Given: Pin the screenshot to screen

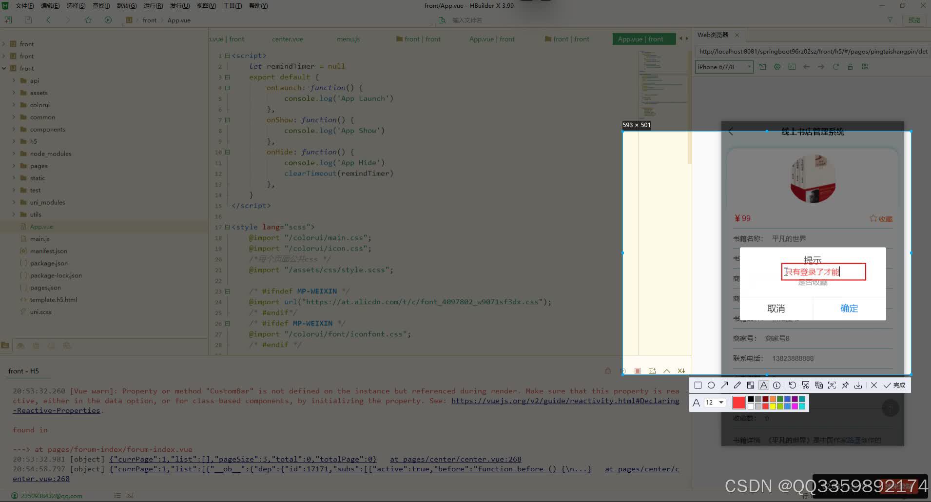Looking at the screenshot, I should coord(845,385).
